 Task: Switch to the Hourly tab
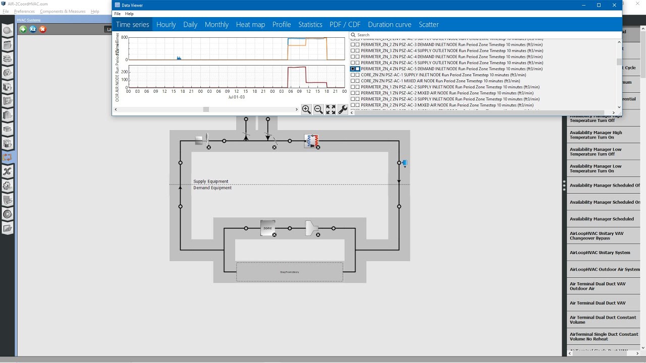click(x=166, y=24)
